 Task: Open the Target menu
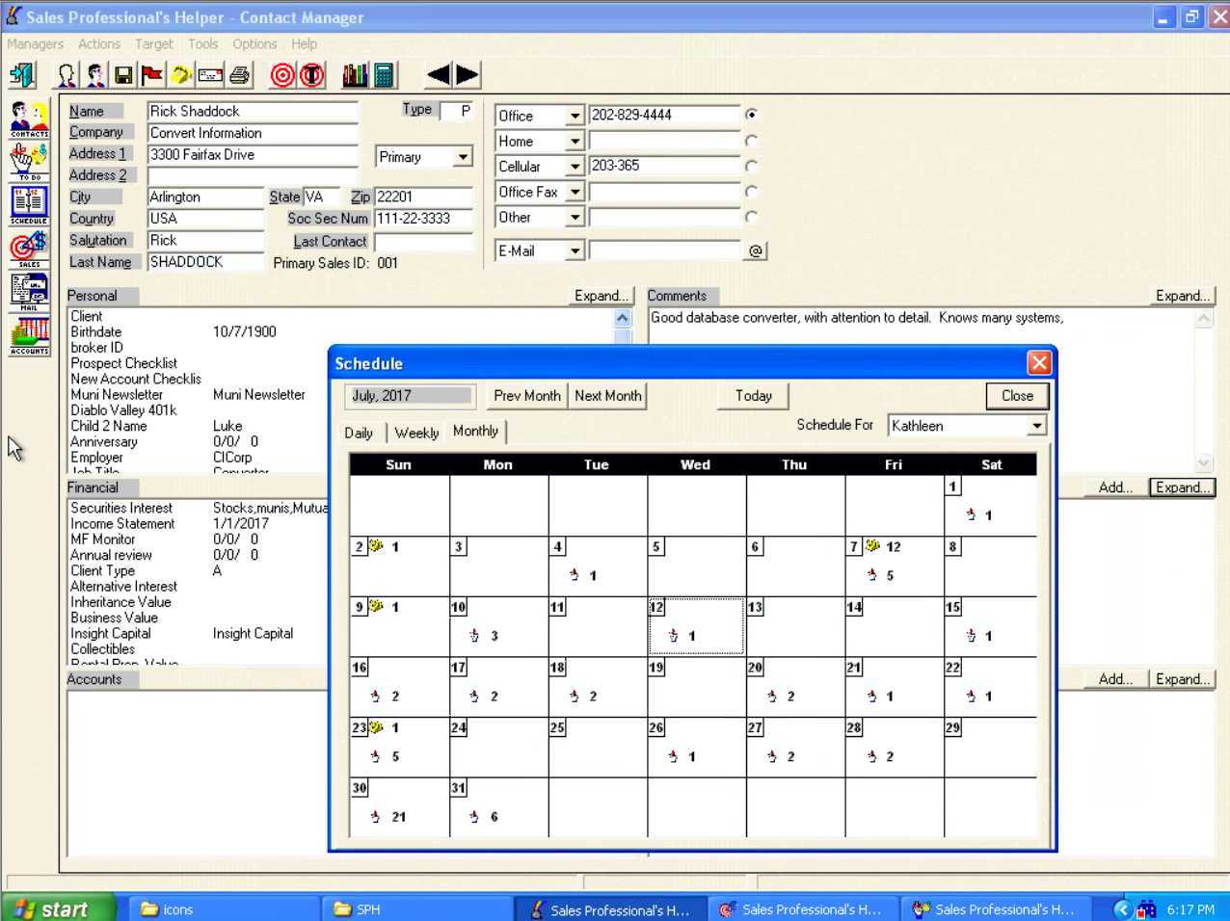point(154,44)
